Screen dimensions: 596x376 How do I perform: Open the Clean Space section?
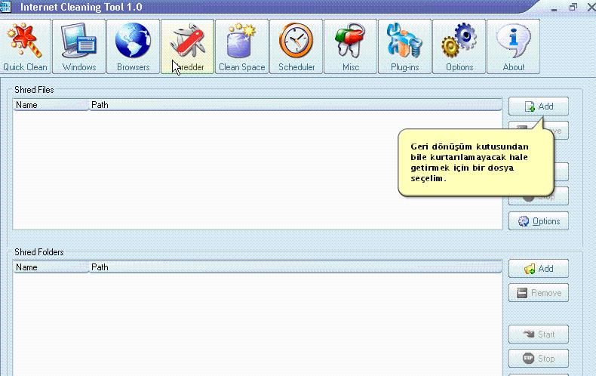[241, 46]
